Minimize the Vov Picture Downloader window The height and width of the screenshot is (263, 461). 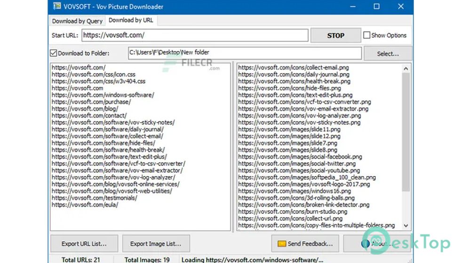tap(353, 7)
